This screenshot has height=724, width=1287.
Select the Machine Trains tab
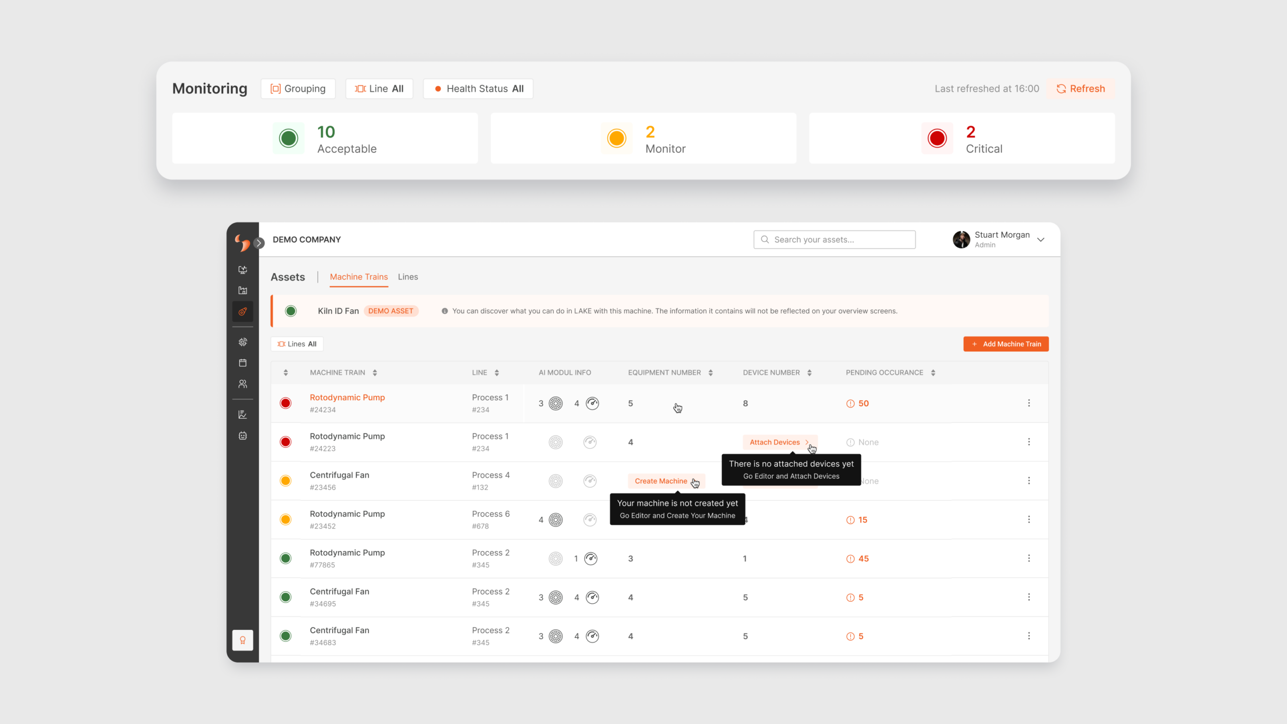pos(358,277)
